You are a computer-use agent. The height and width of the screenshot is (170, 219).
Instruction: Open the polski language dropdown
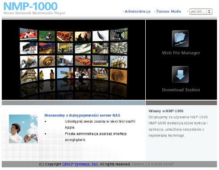201,12
